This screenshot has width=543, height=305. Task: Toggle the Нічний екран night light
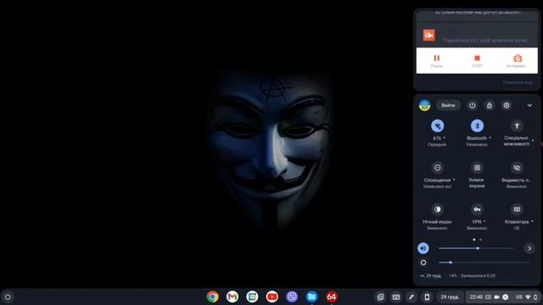(438, 209)
